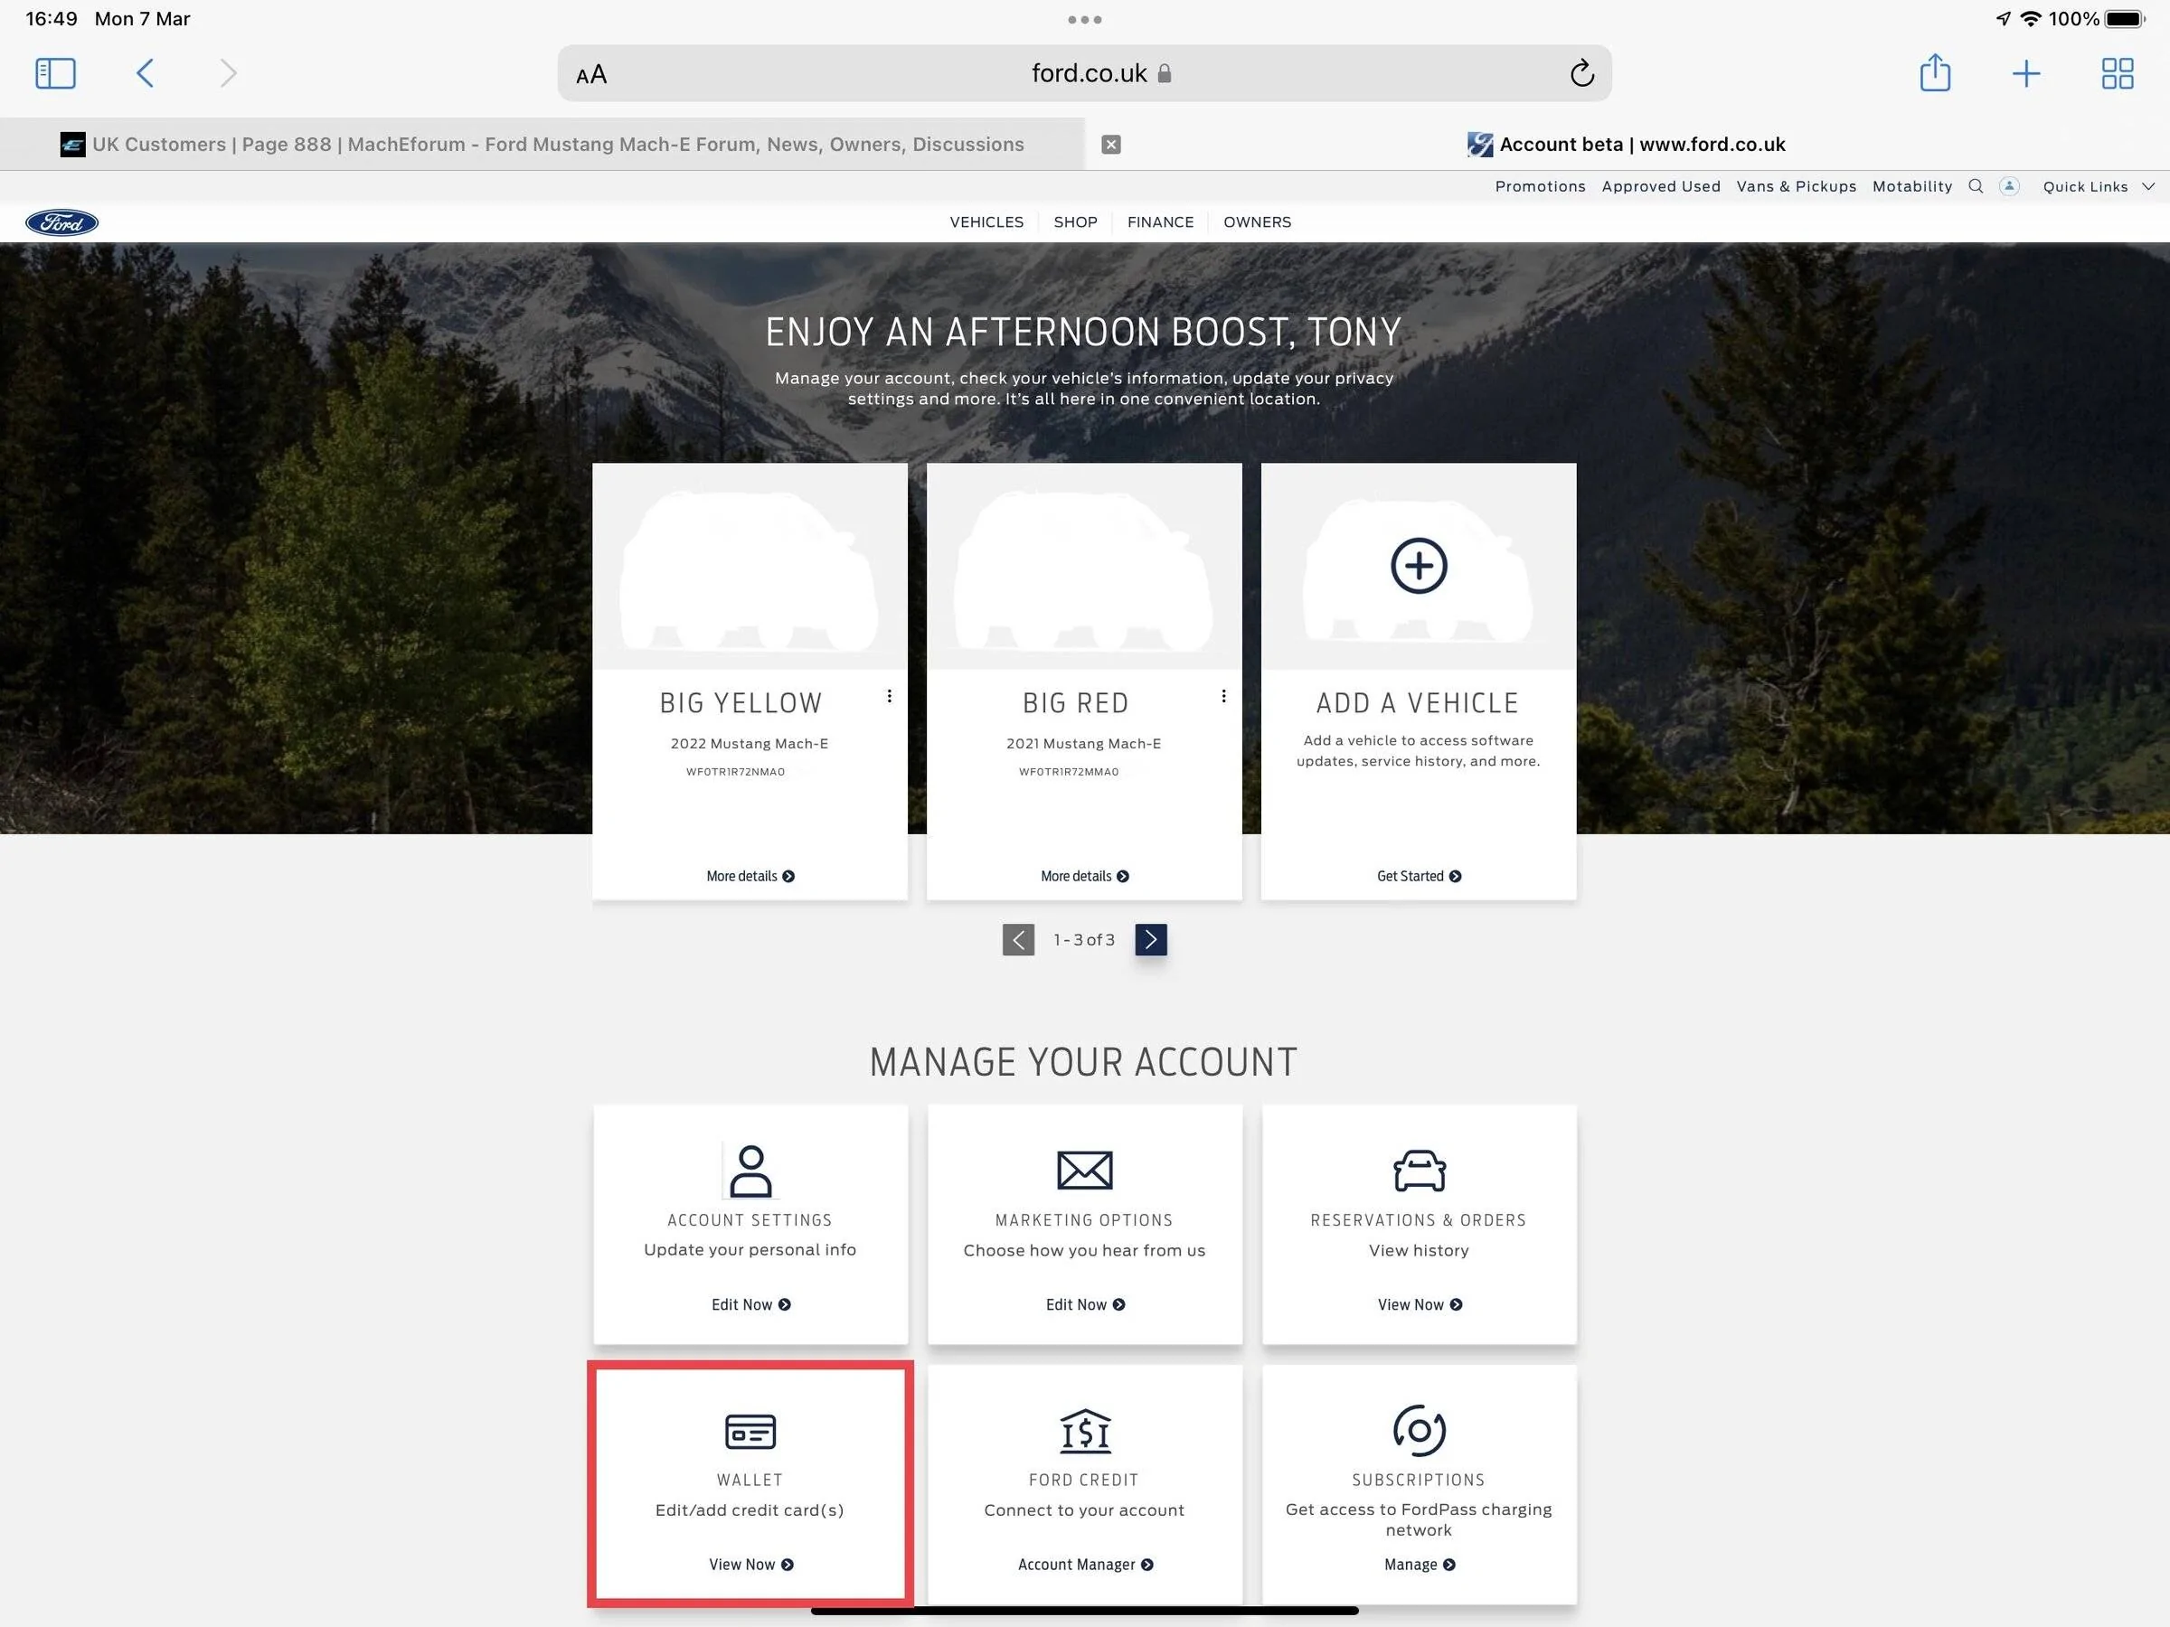Click the Reservations & Orders car icon
The width and height of the screenshot is (2170, 1627).
point(1419,1170)
